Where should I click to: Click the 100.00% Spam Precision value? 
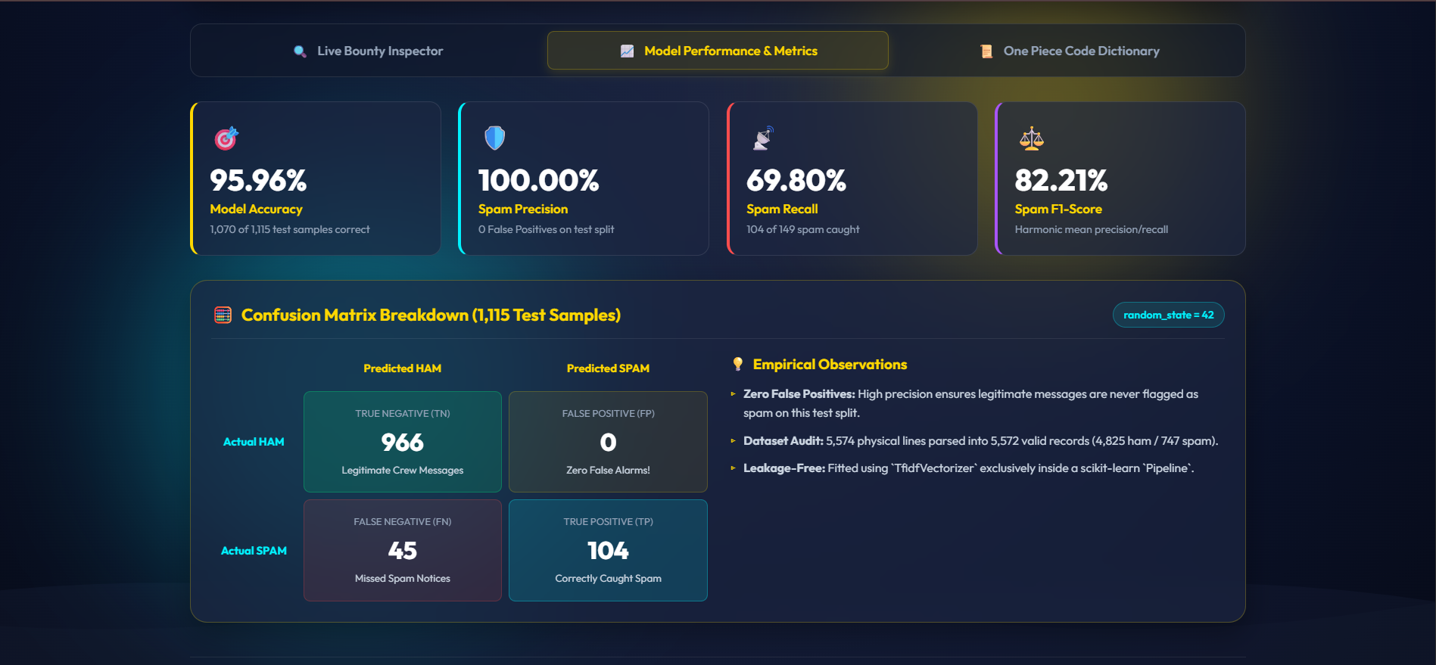(x=538, y=181)
